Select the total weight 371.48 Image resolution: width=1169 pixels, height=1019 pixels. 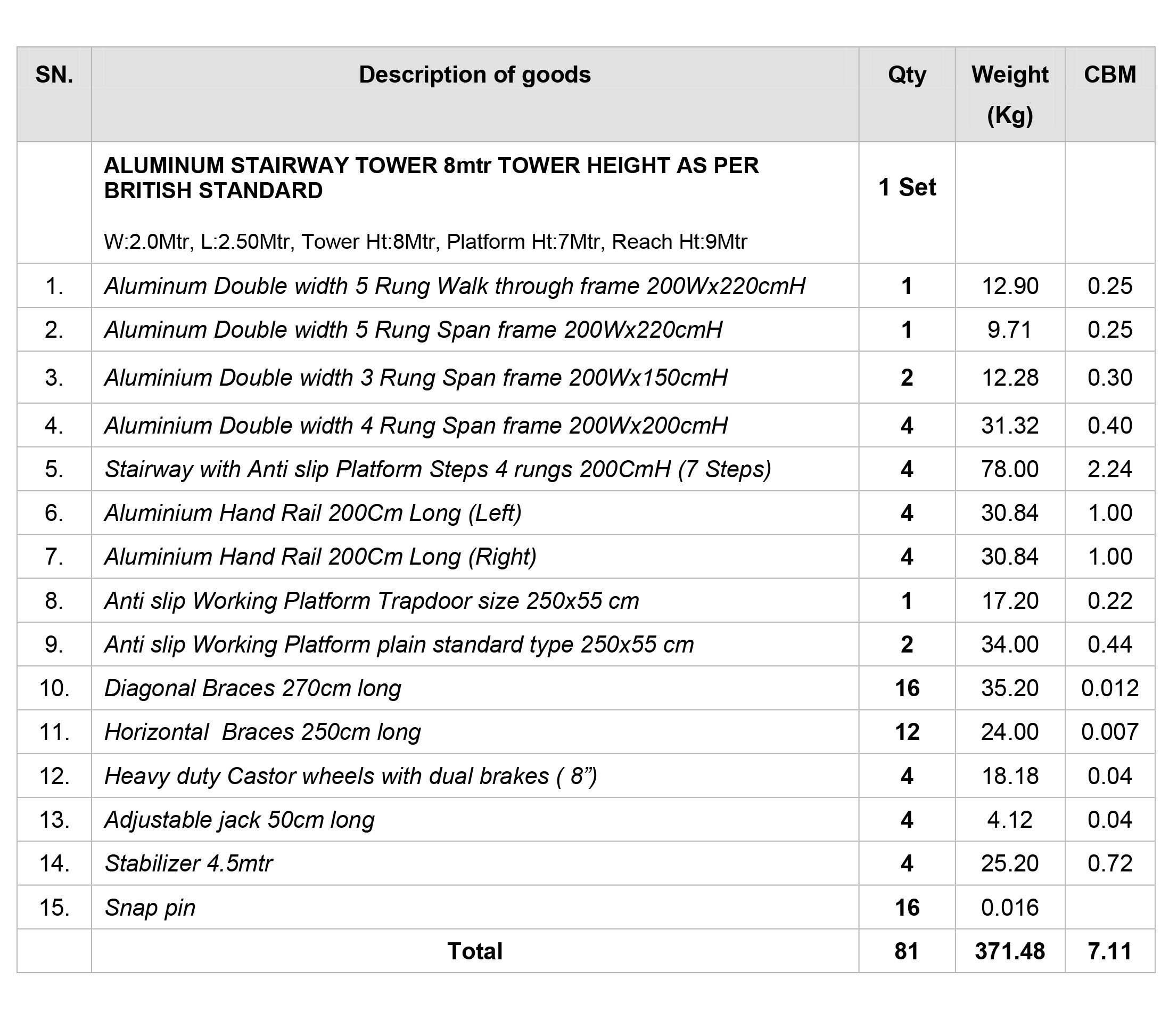coord(1009,951)
